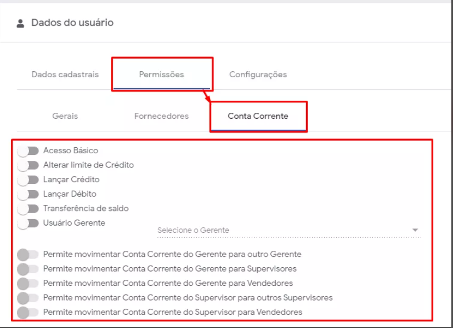Select the Gerais sub-tab
The height and width of the screenshot is (328, 453).
coord(65,116)
